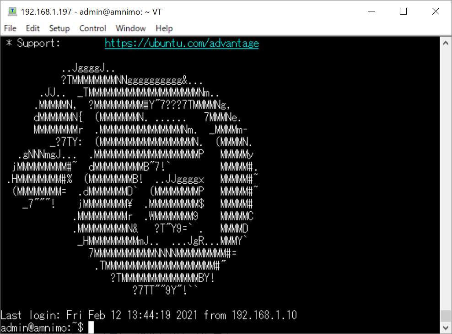The image size is (452, 334).
Task: Click the ASCII art logo in terminal
Action: coord(133,179)
